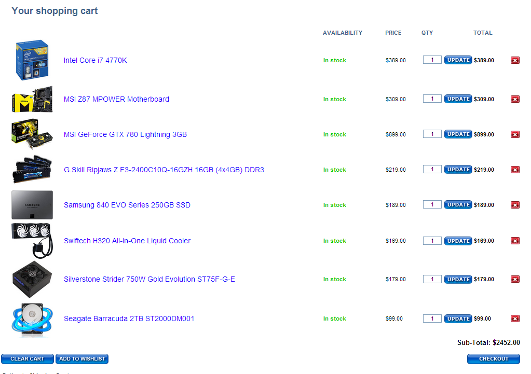
Task: Click UPDATE for Swiftech H320 cooler
Action: [x=458, y=241]
